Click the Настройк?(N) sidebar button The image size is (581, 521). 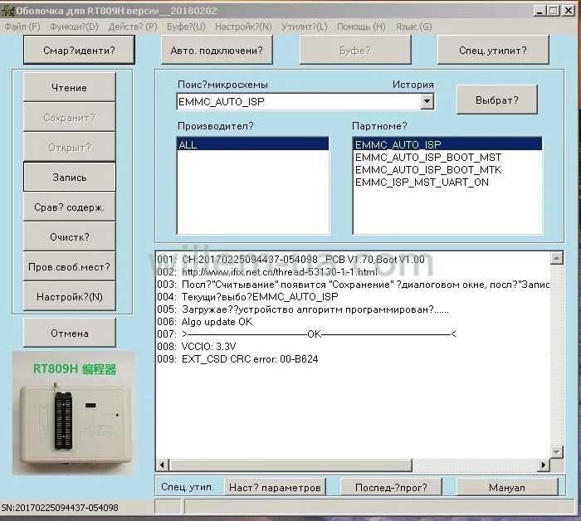pyautogui.click(x=69, y=296)
